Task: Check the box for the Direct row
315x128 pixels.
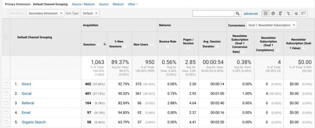Action: (6, 84)
